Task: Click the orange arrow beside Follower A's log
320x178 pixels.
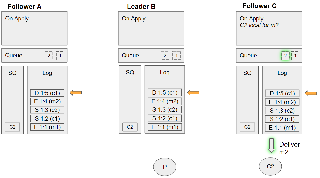Action: pyautogui.click(x=76, y=93)
